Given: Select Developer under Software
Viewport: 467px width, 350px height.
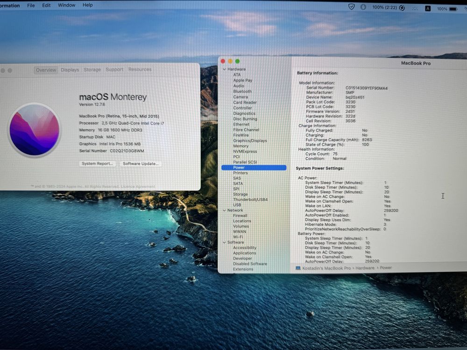Looking at the screenshot, I should click(242, 259).
